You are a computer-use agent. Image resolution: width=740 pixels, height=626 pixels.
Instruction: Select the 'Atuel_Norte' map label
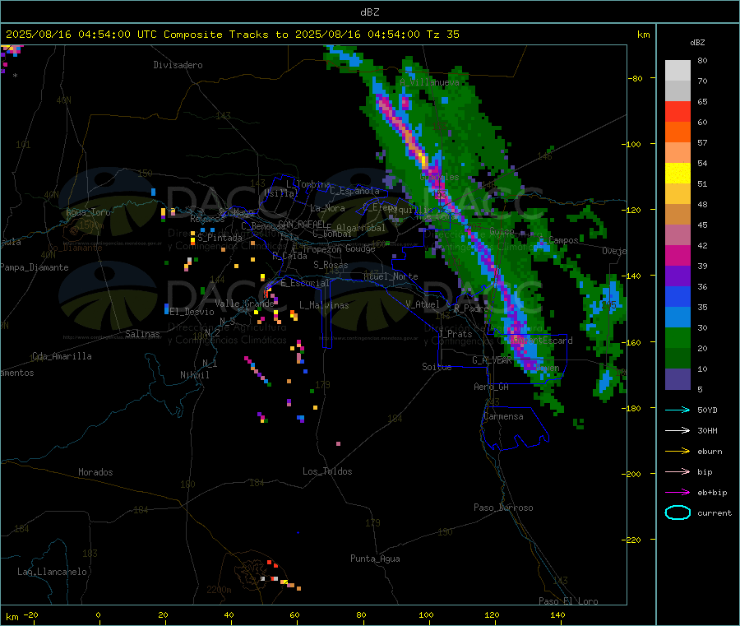click(x=391, y=276)
